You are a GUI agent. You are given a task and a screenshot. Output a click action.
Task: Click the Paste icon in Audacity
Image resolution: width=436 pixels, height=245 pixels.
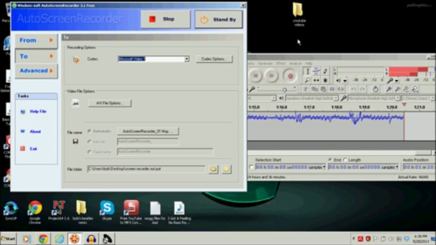323,89
